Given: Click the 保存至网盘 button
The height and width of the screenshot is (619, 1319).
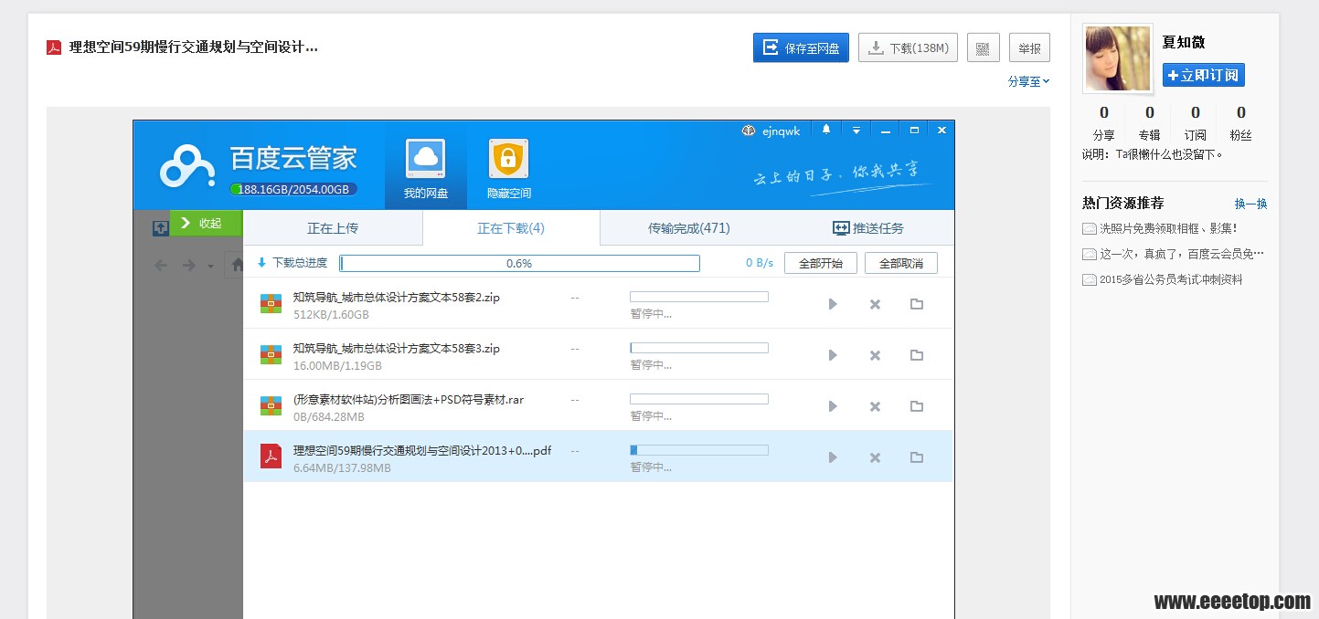Looking at the screenshot, I should pyautogui.click(x=801, y=47).
